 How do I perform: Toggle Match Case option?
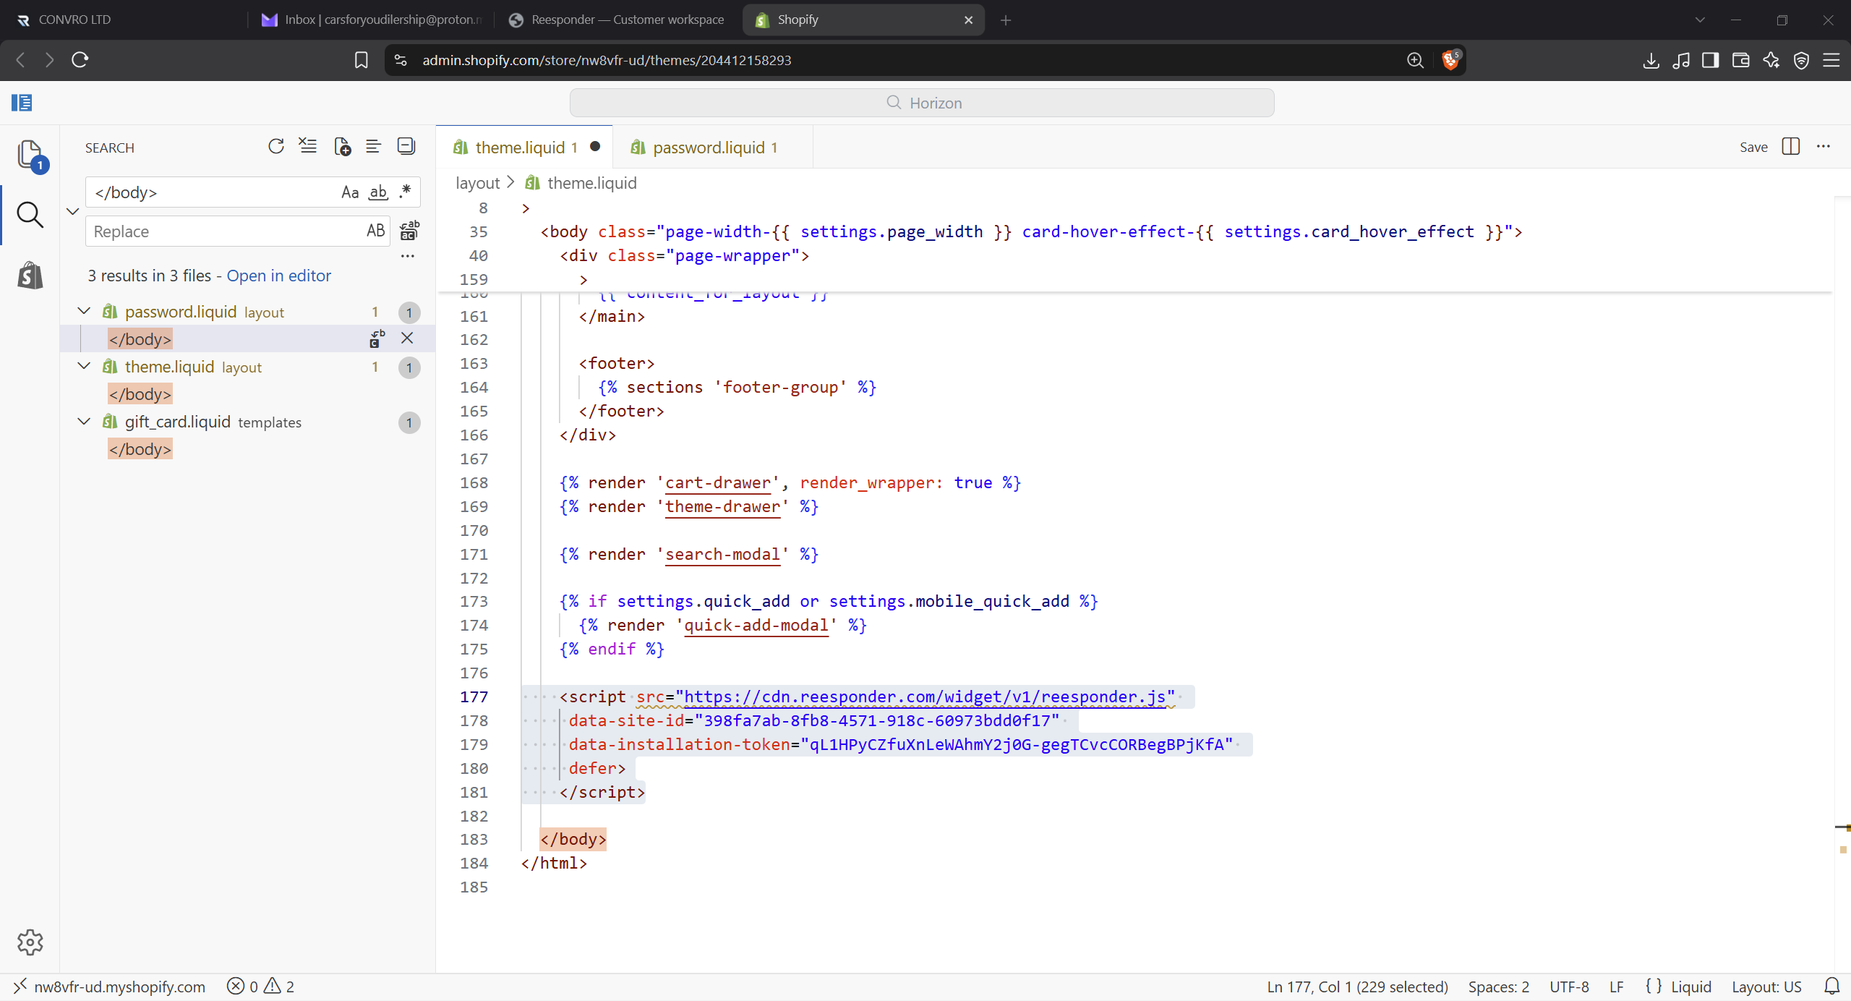pyautogui.click(x=350, y=192)
